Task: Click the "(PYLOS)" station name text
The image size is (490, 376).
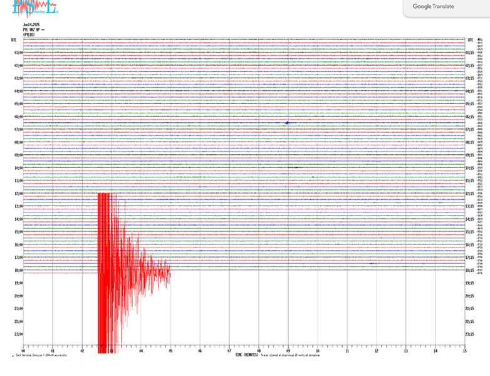Action: (x=29, y=34)
